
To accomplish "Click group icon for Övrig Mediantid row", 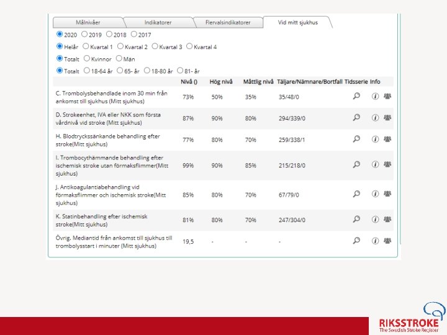I will [387, 241].
